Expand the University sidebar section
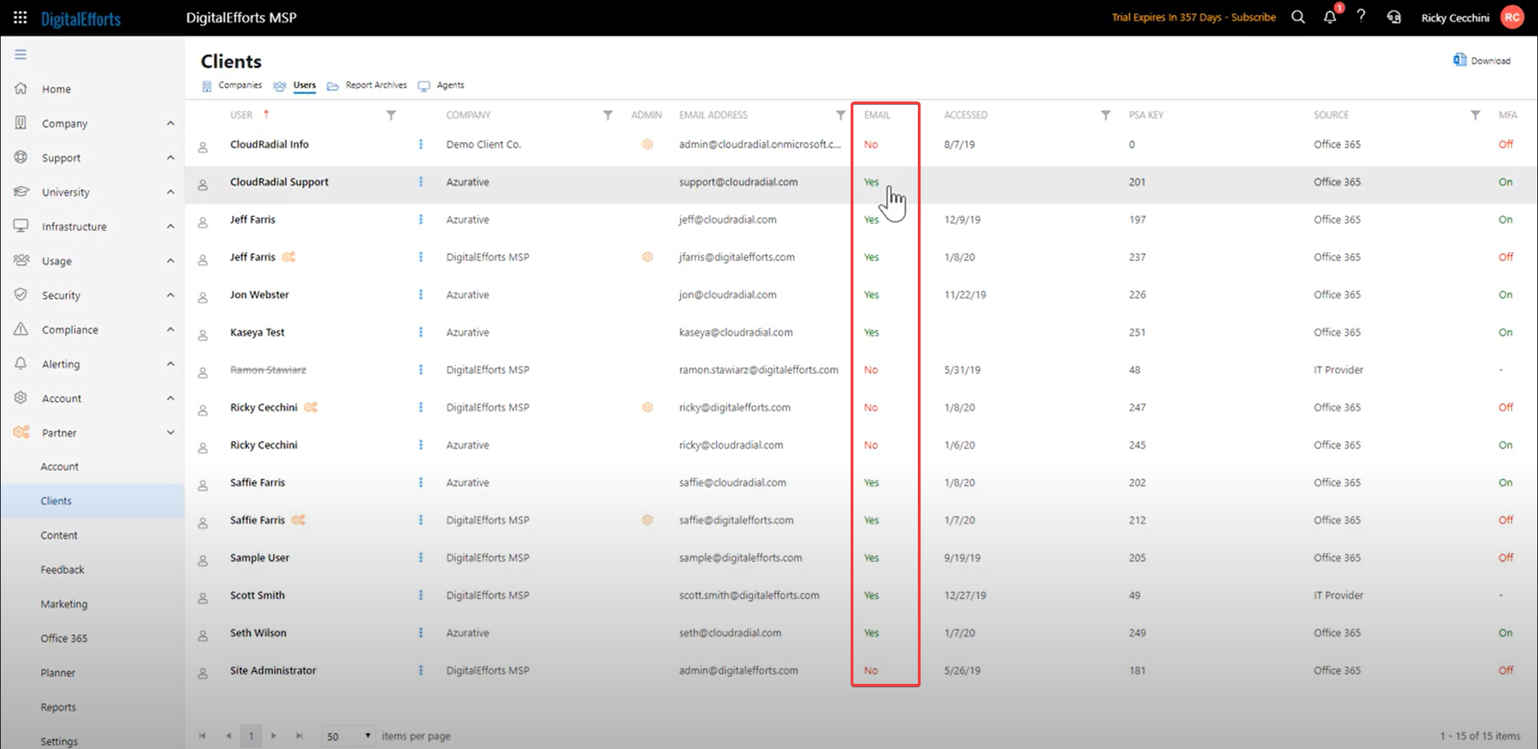This screenshot has width=1538, height=749. click(170, 192)
